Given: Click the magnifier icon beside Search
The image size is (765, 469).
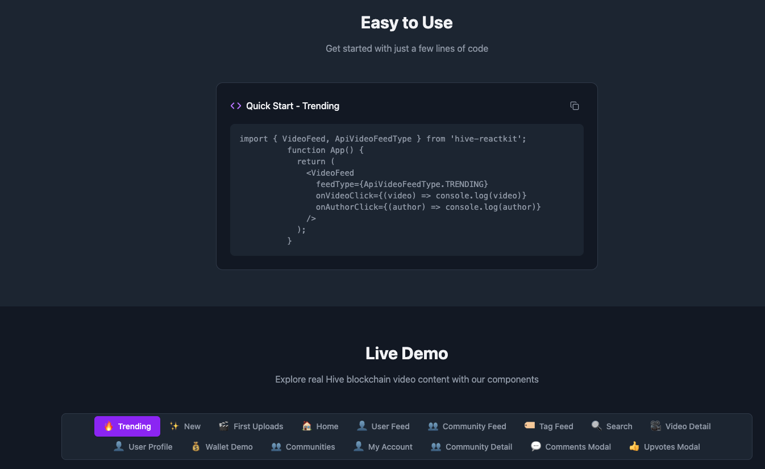Looking at the screenshot, I should coord(597,426).
